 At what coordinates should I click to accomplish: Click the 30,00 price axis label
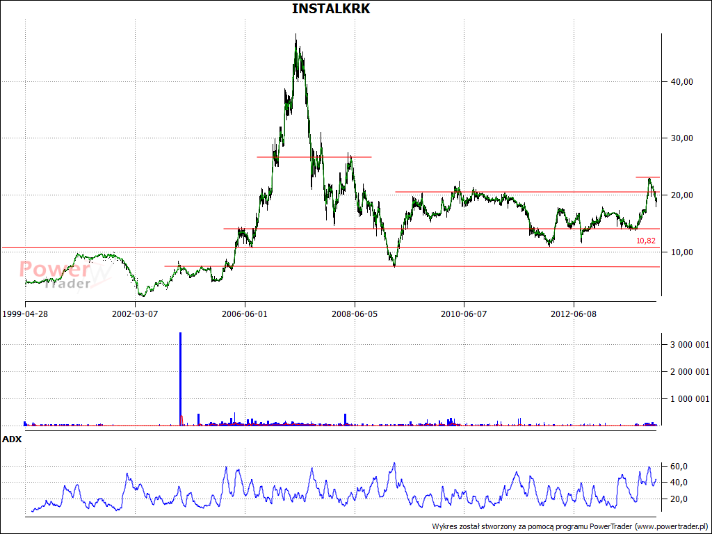point(682,138)
